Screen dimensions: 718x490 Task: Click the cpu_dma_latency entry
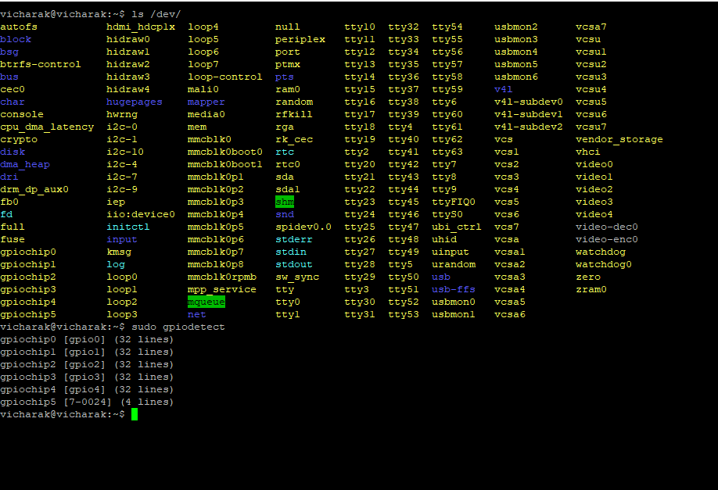(47, 127)
